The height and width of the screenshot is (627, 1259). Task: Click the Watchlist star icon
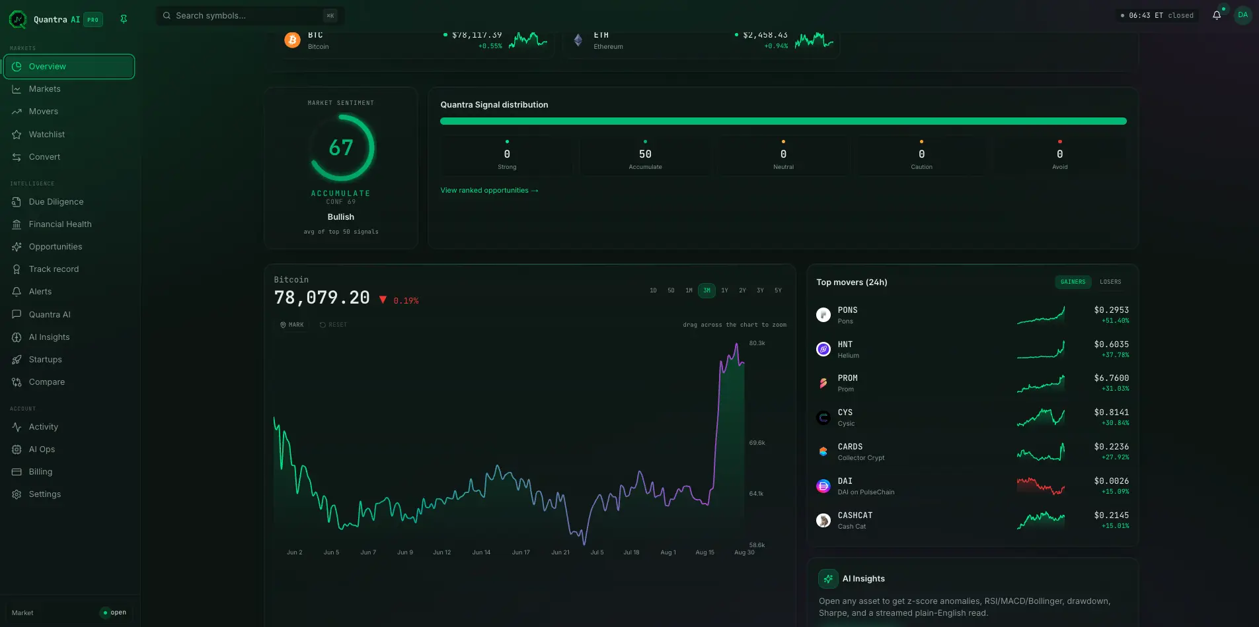[x=17, y=135]
